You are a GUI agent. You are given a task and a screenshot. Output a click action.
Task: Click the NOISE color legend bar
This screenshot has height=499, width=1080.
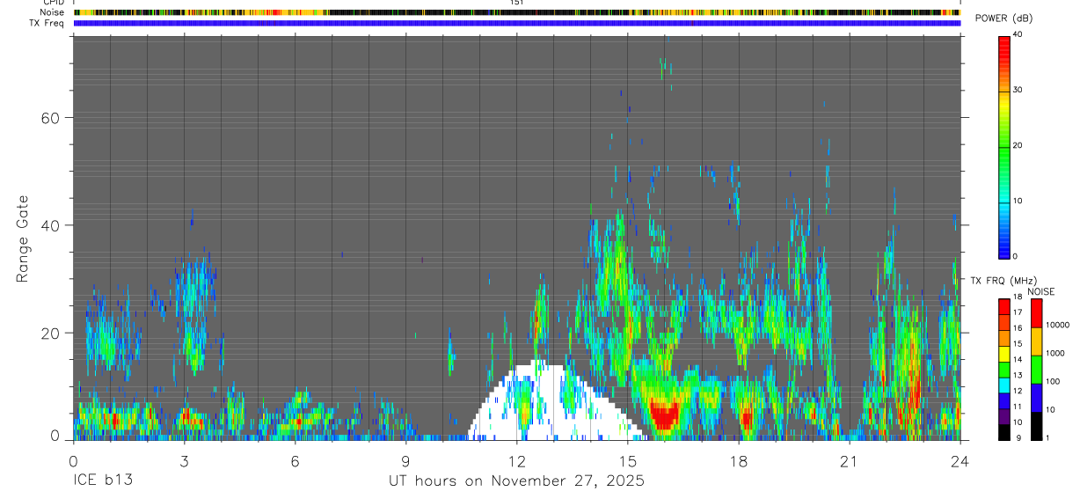pyautogui.click(x=1036, y=368)
